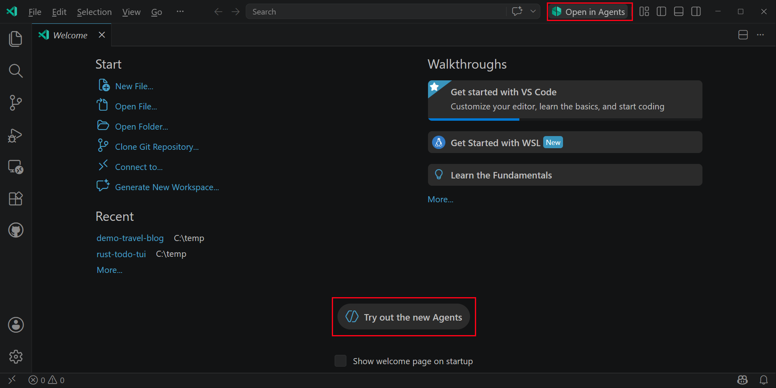
Task: Close the Welcome tab
Action: click(102, 35)
